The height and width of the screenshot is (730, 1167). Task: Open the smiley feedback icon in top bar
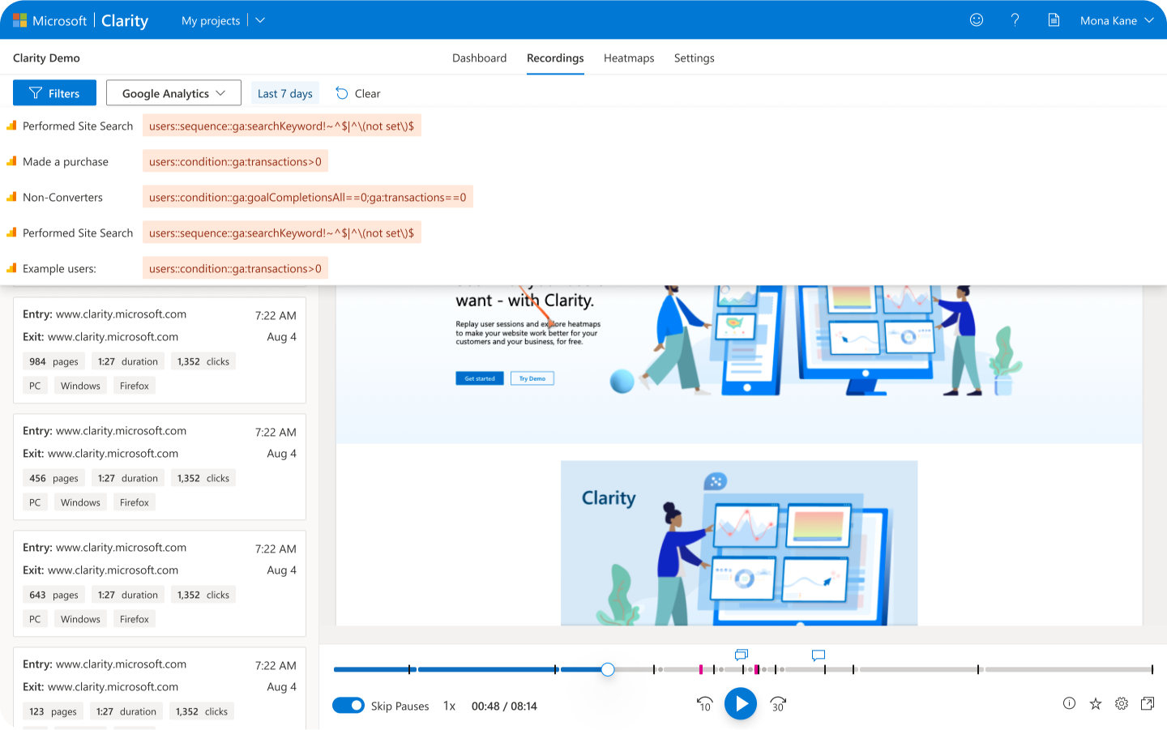[976, 19]
